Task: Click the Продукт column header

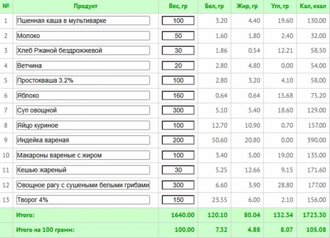Action: coord(85,6)
